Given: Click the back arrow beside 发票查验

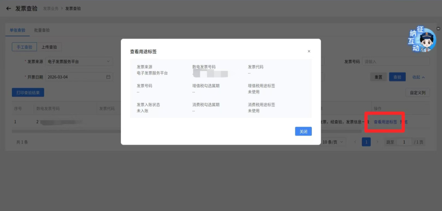Looking at the screenshot, I should click(8, 9).
